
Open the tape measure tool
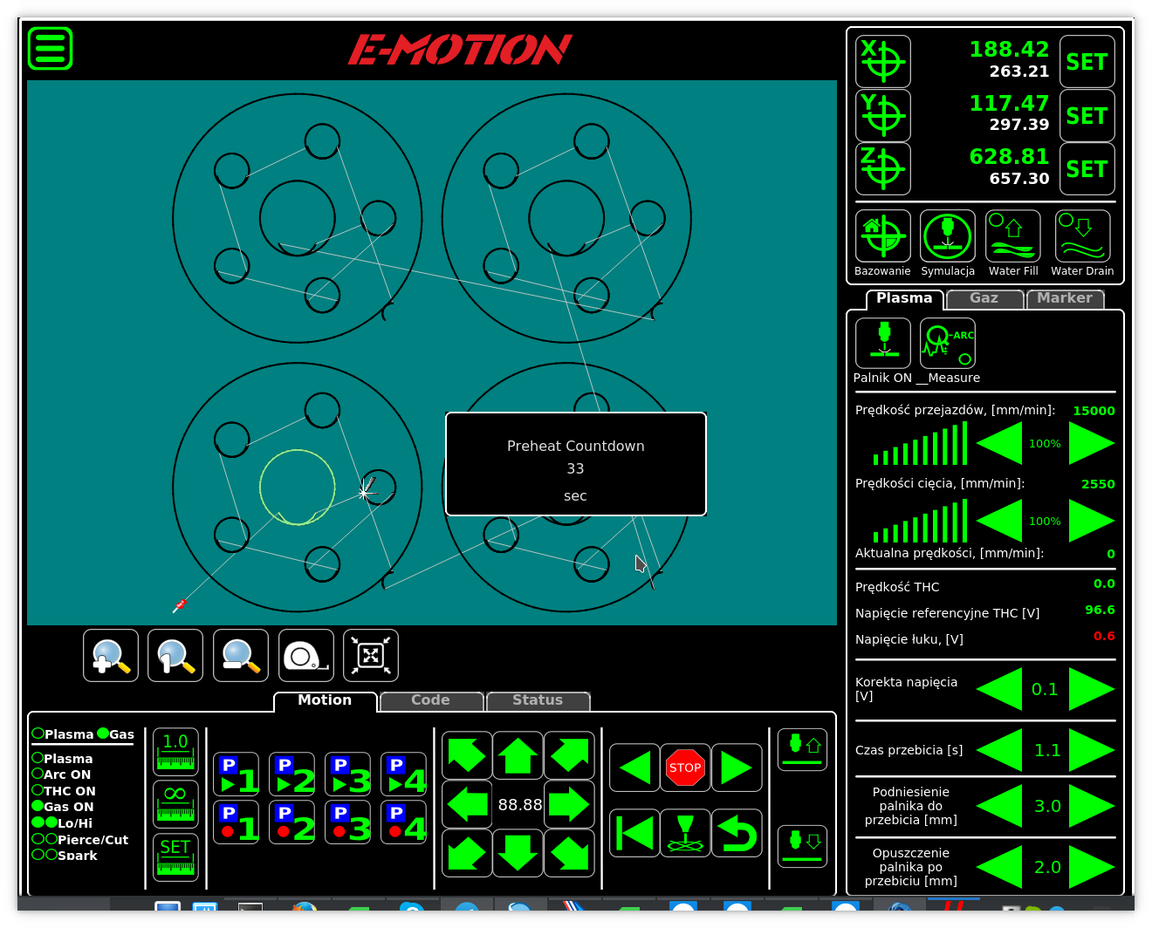pos(305,656)
